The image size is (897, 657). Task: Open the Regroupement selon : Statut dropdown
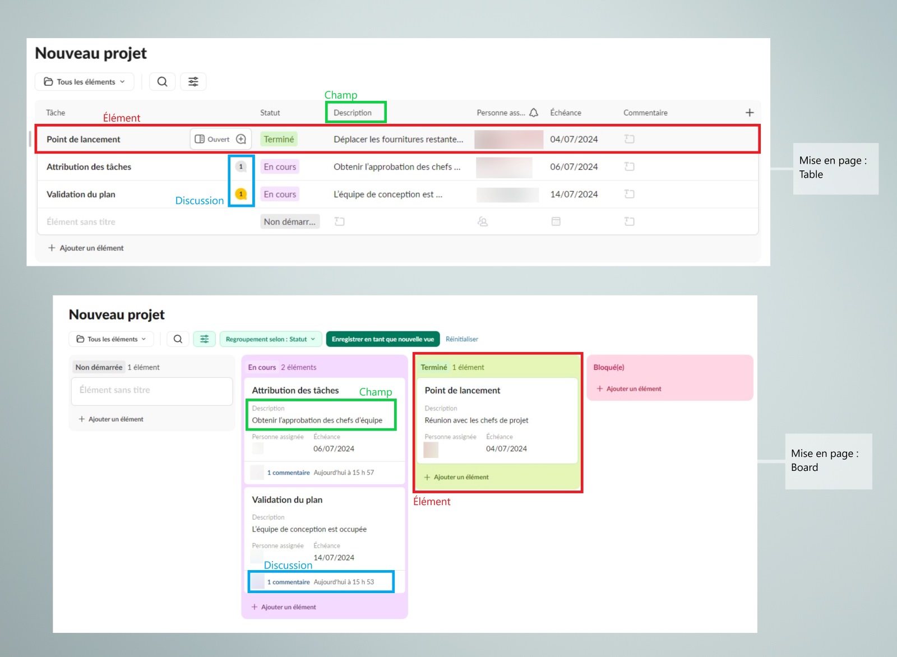(x=271, y=339)
